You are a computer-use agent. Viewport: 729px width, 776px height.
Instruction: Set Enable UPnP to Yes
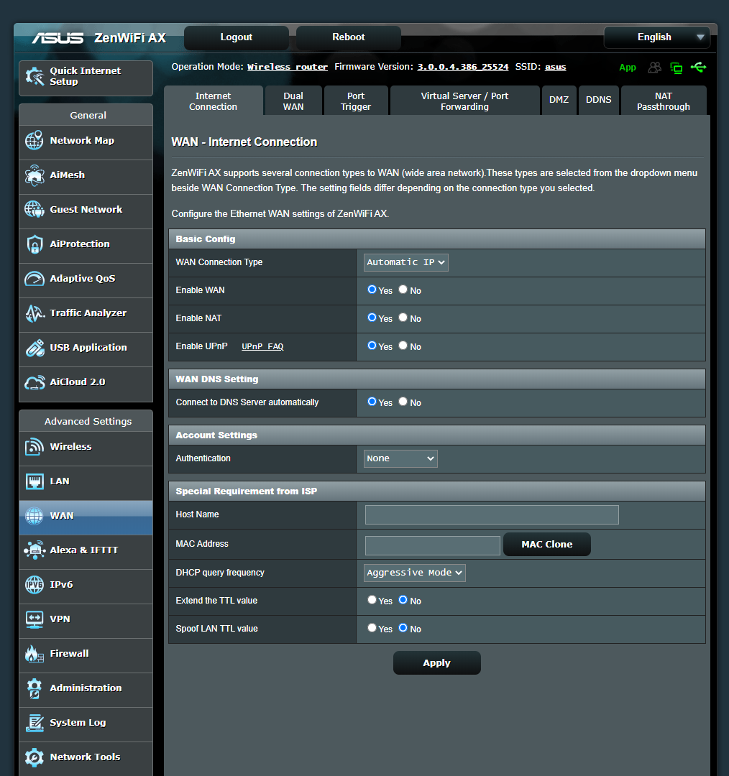[x=372, y=346]
